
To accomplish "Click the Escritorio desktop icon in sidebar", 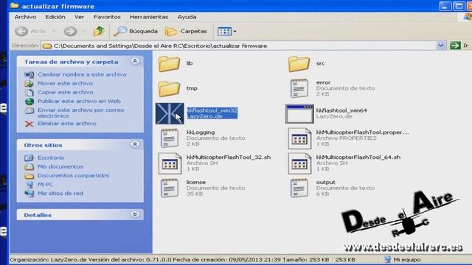I will [x=29, y=158].
